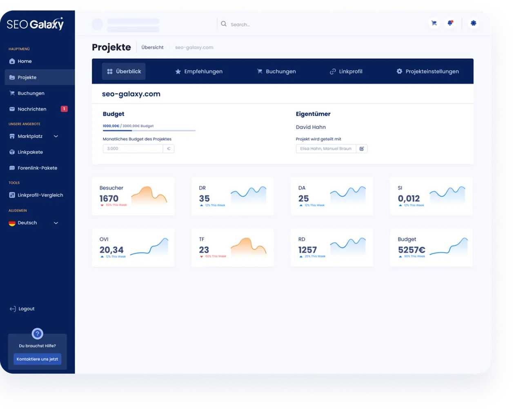516x409 pixels.
Task: Click the Marktplatz shop icon
Action: point(12,136)
